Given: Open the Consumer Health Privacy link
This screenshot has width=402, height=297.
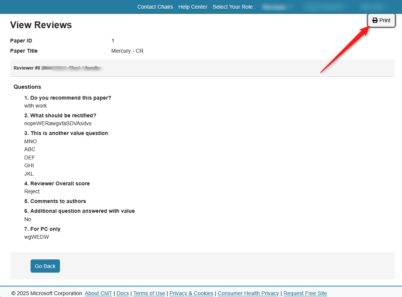Looking at the screenshot, I should point(248,293).
